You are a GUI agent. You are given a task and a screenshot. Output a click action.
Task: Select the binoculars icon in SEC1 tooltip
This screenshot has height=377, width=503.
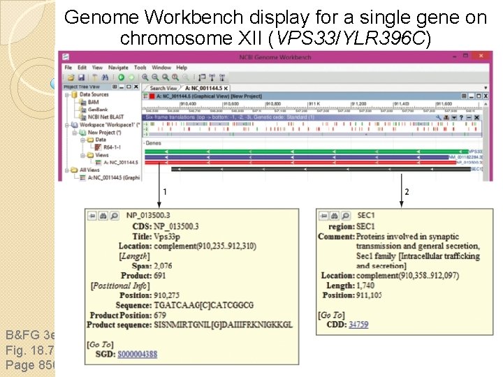coord(334,216)
